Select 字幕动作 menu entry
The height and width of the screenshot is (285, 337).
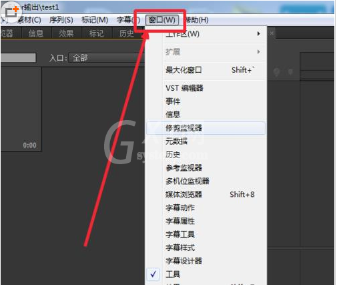[x=206, y=208]
